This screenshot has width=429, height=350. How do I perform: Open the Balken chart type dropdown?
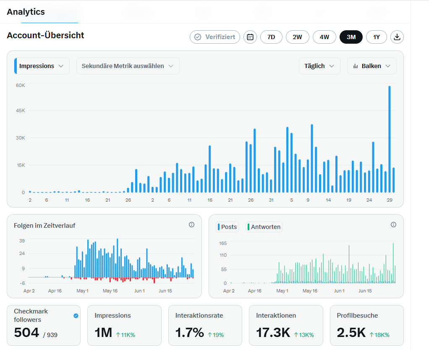(371, 66)
